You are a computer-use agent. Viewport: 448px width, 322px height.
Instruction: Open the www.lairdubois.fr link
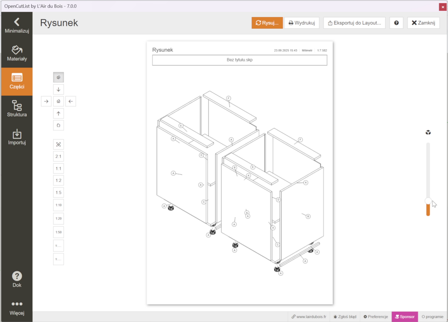(309, 317)
